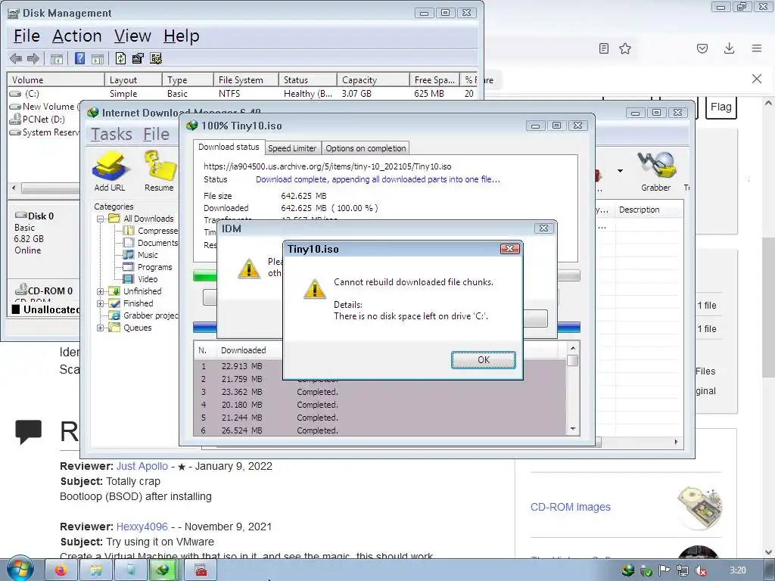Viewport: 775px width, 581px height.
Task: Click up arrow of connections list scrollbar
Action: click(573, 348)
